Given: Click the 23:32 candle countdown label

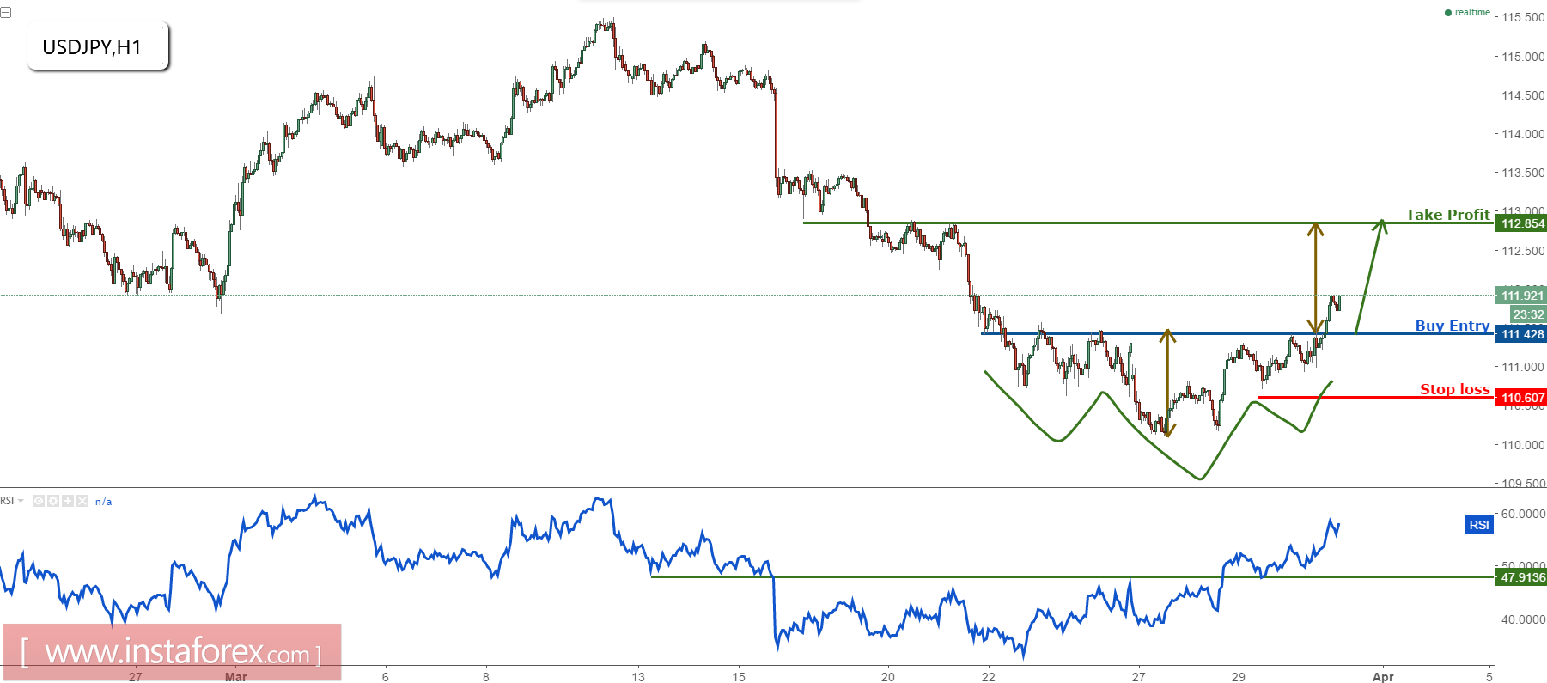Looking at the screenshot, I should [1528, 314].
